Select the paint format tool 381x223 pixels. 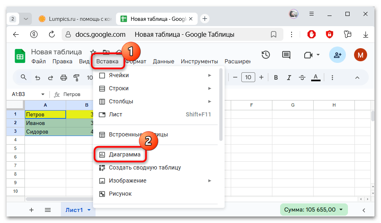point(76,78)
